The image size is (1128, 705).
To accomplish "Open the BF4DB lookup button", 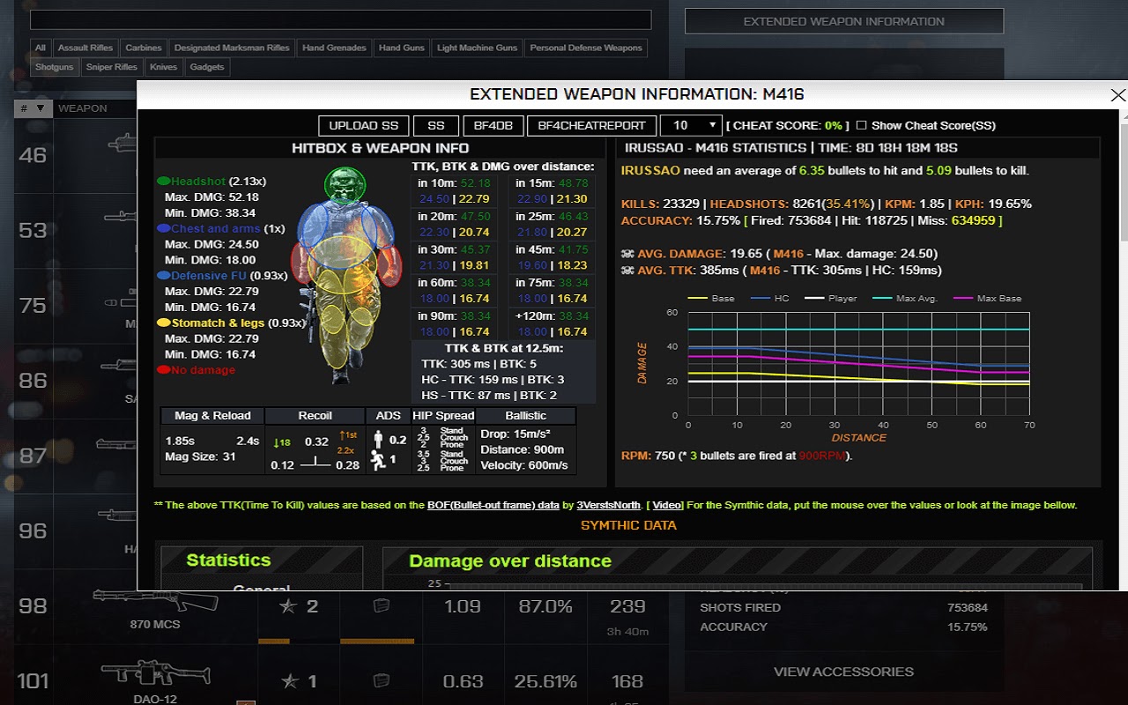I will pos(493,125).
